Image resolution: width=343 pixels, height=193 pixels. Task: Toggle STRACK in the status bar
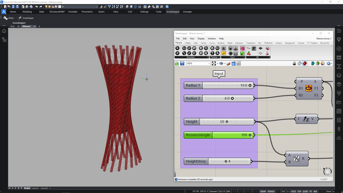[271, 191]
